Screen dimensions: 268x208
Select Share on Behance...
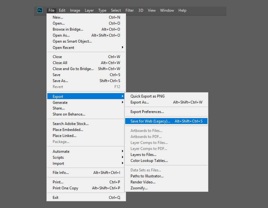[86, 114]
